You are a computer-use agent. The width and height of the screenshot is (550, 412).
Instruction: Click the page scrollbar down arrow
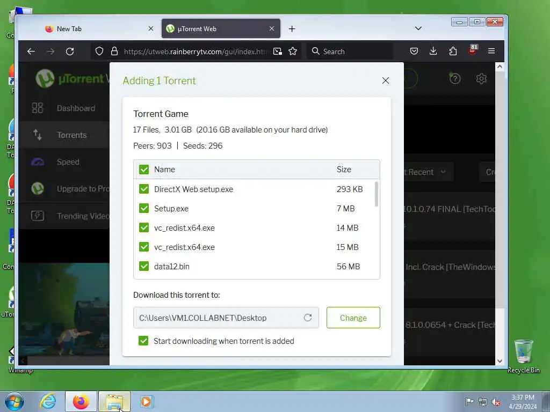pos(500,361)
